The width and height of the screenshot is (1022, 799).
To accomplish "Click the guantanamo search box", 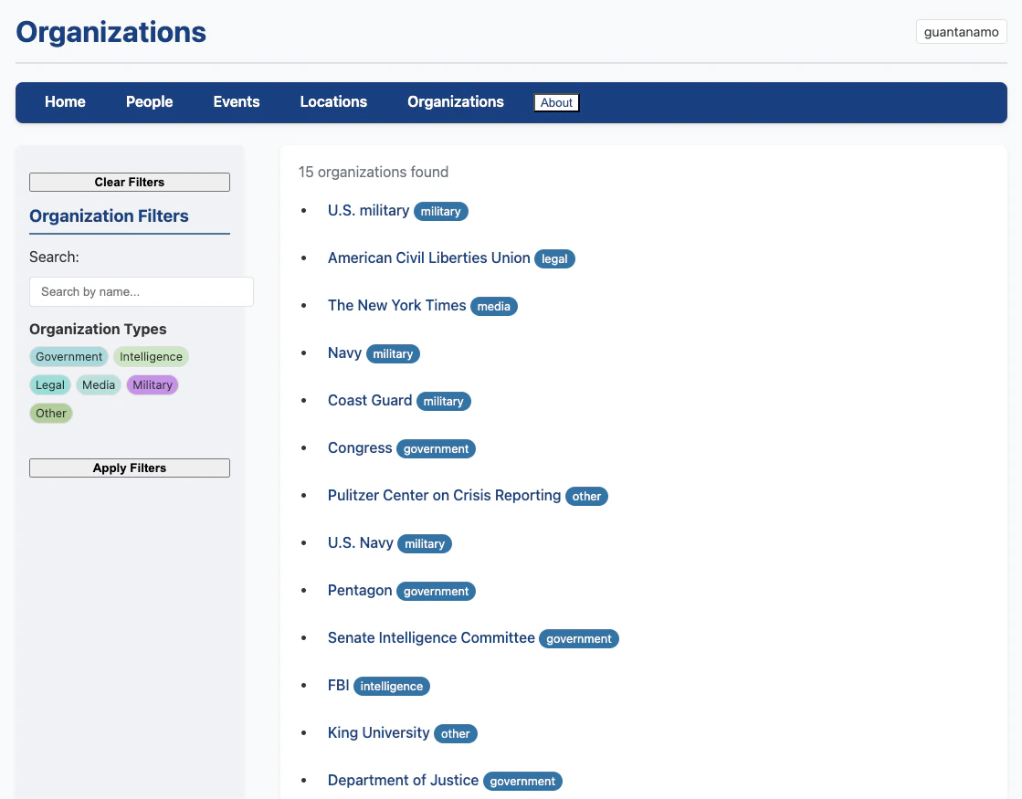I will tap(961, 31).
